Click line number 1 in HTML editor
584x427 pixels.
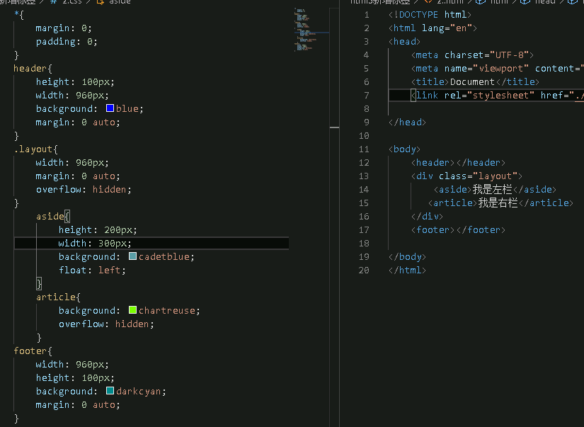367,15
